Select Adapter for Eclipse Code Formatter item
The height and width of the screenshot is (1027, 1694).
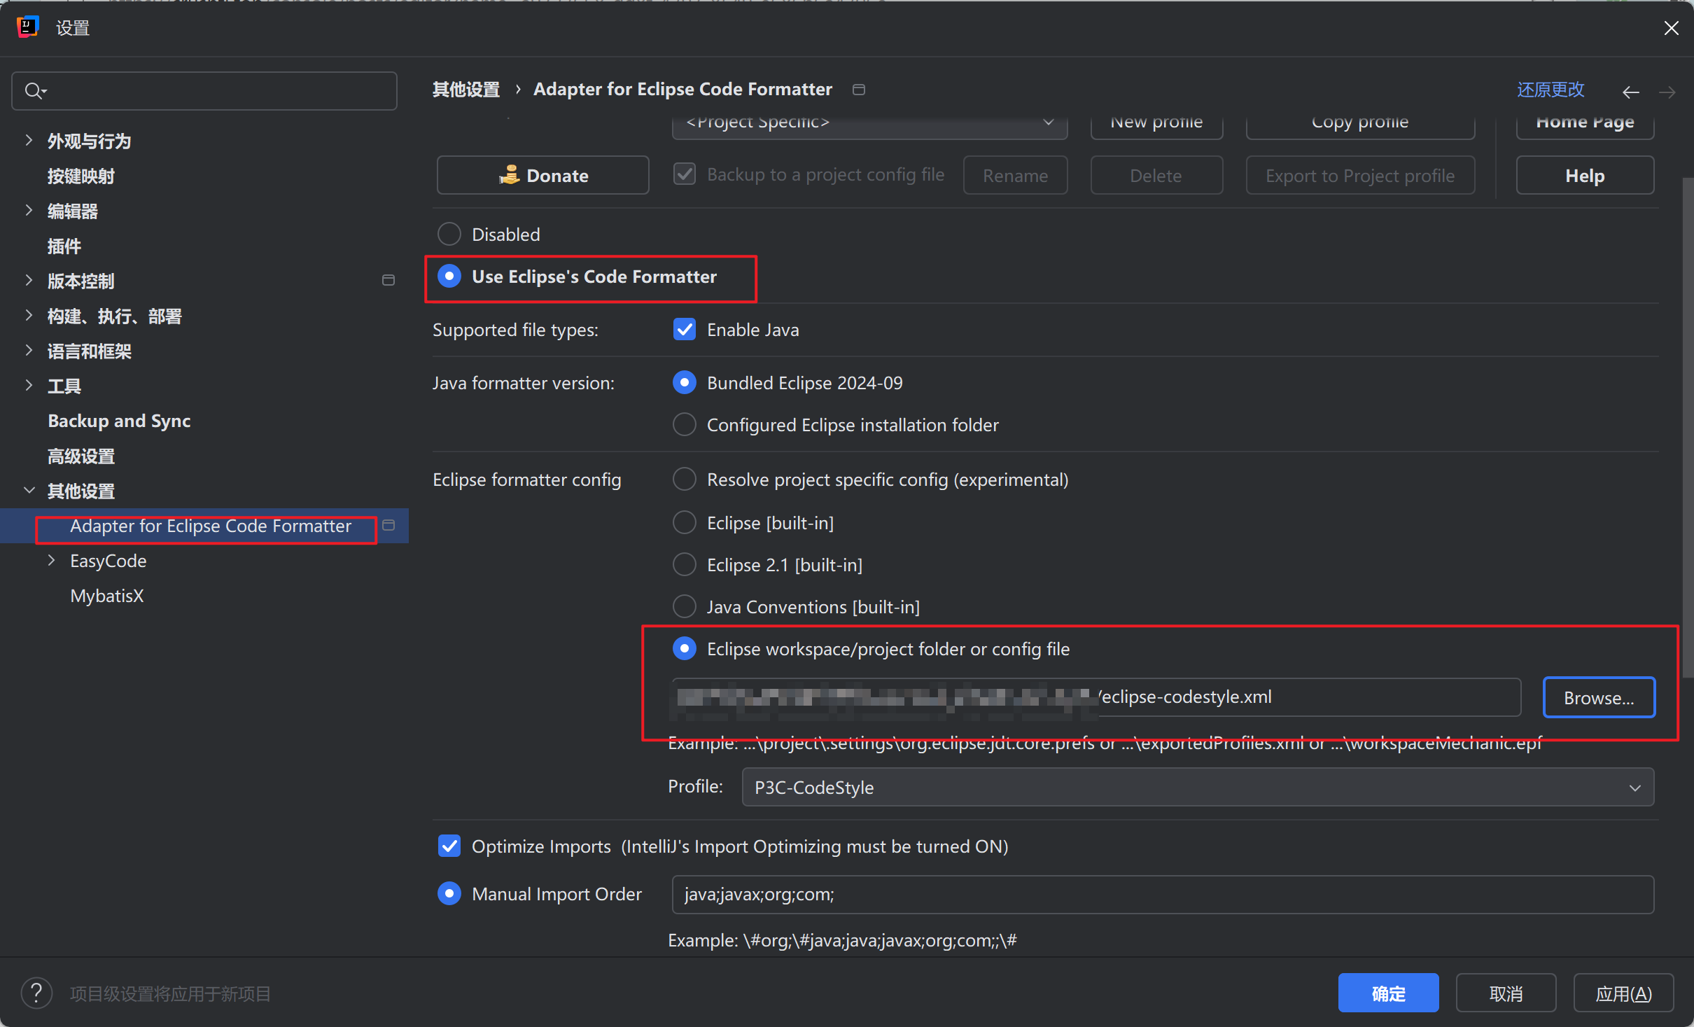211,526
